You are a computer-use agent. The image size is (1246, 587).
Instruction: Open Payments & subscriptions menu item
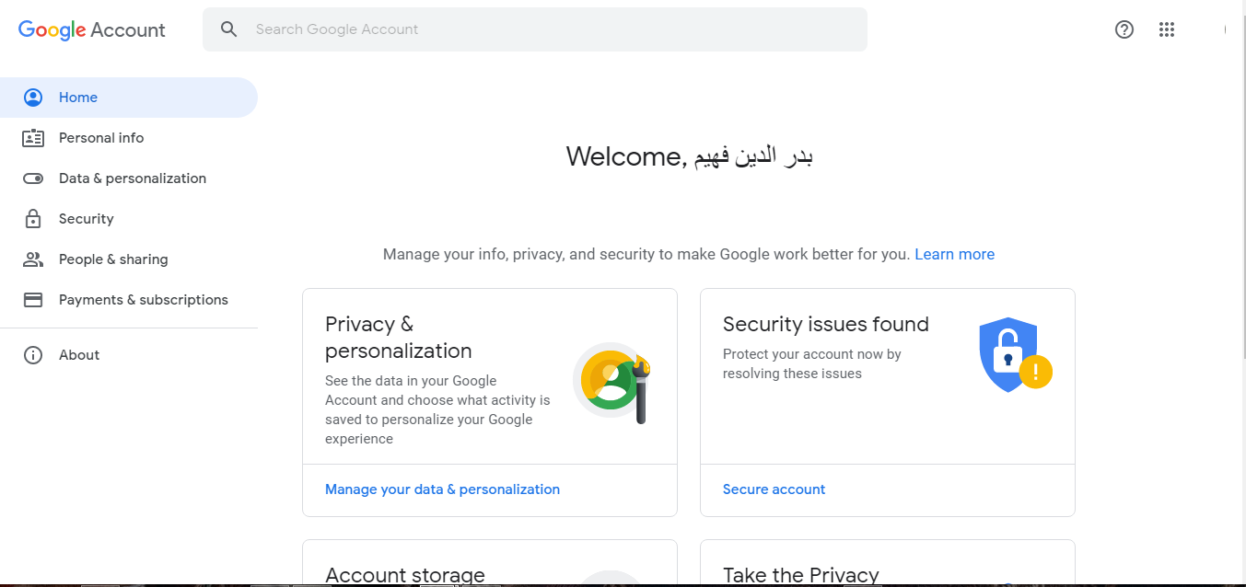coord(143,300)
